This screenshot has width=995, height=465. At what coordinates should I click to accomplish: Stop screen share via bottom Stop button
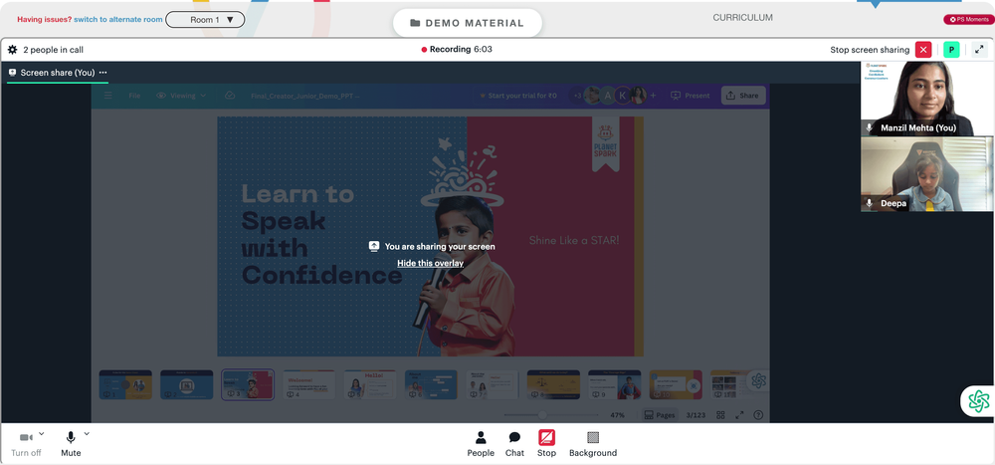(546, 444)
